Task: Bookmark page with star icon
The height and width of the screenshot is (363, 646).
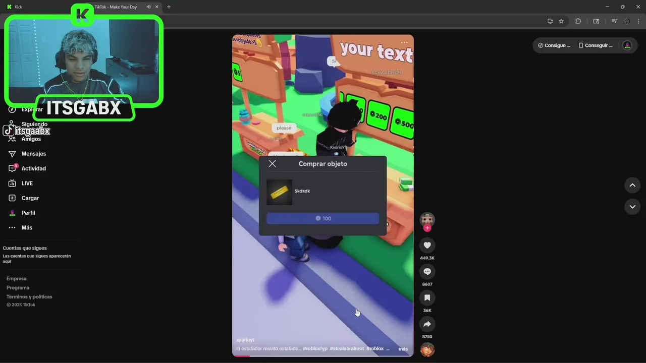Action: tap(561, 21)
